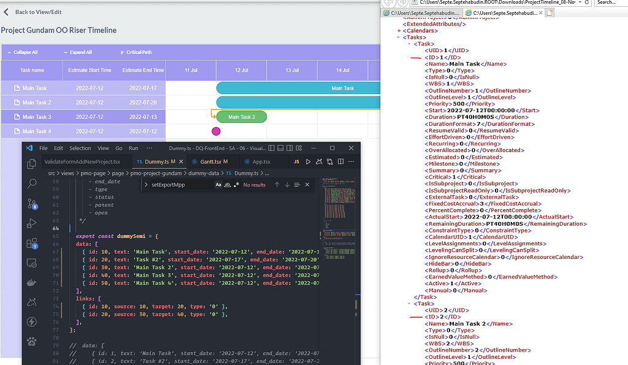Open Customize Layout icon in VS Code title bar
The image size is (628, 365).
pos(299,148)
